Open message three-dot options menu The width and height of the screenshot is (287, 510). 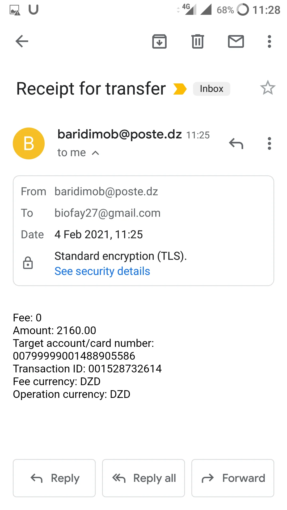269,143
